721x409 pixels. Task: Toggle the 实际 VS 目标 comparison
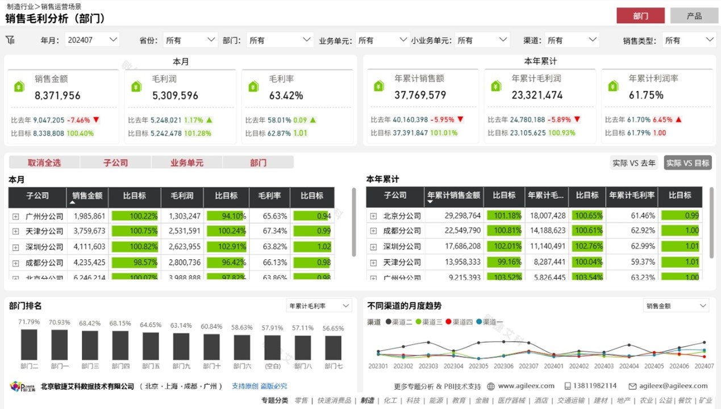(x=687, y=163)
